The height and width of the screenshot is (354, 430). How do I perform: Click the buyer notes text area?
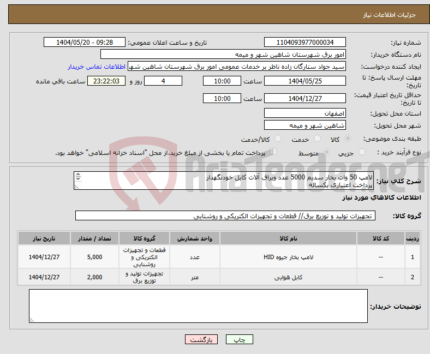point(198,306)
